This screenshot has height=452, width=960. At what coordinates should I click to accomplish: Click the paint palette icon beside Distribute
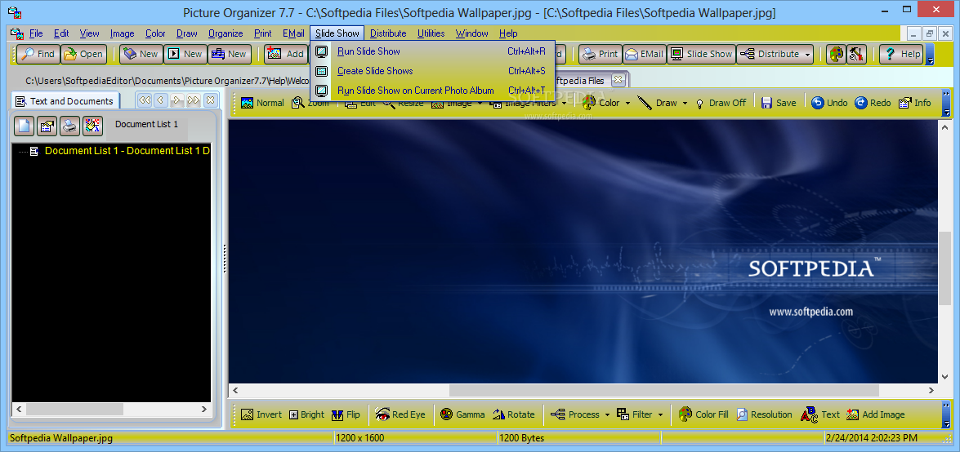(835, 54)
